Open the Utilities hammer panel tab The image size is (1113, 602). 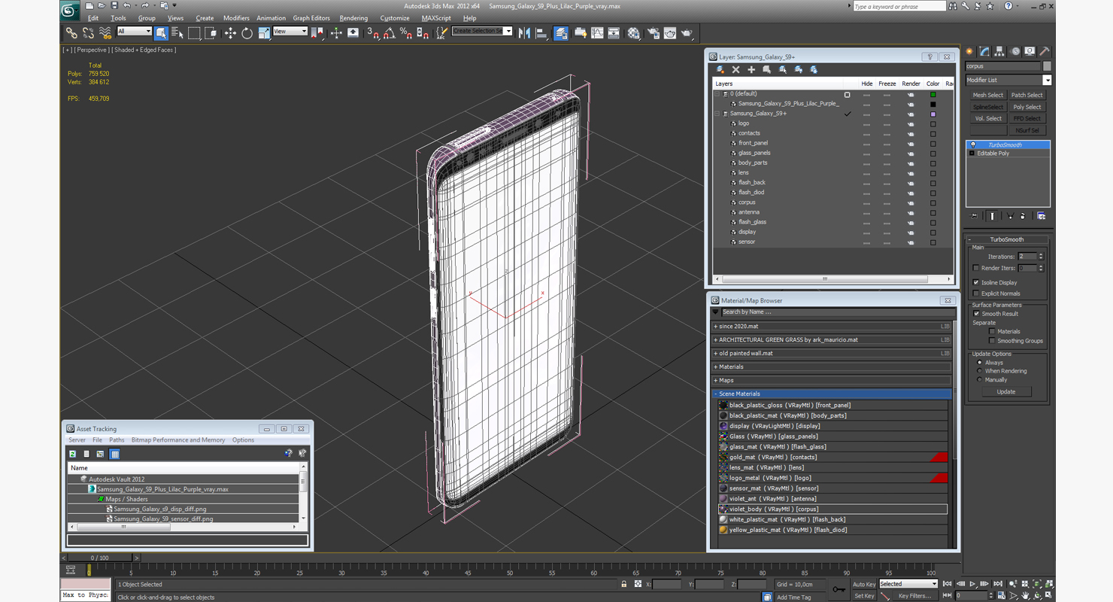(x=1045, y=51)
